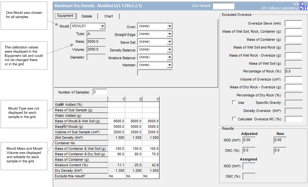This screenshot has width=308, height=187.
Task: Click Exclude this result cell for sample 2
Action: point(134,176)
